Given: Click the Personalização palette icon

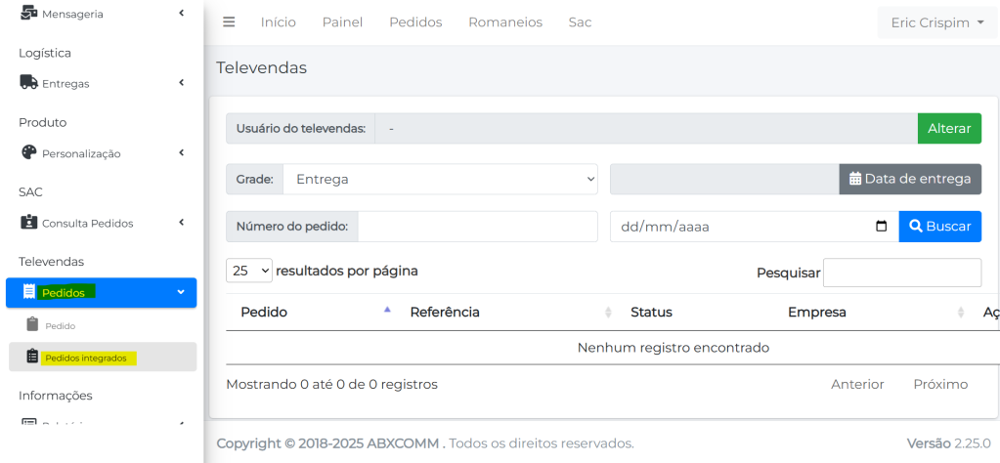Looking at the screenshot, I should (28, 153).
